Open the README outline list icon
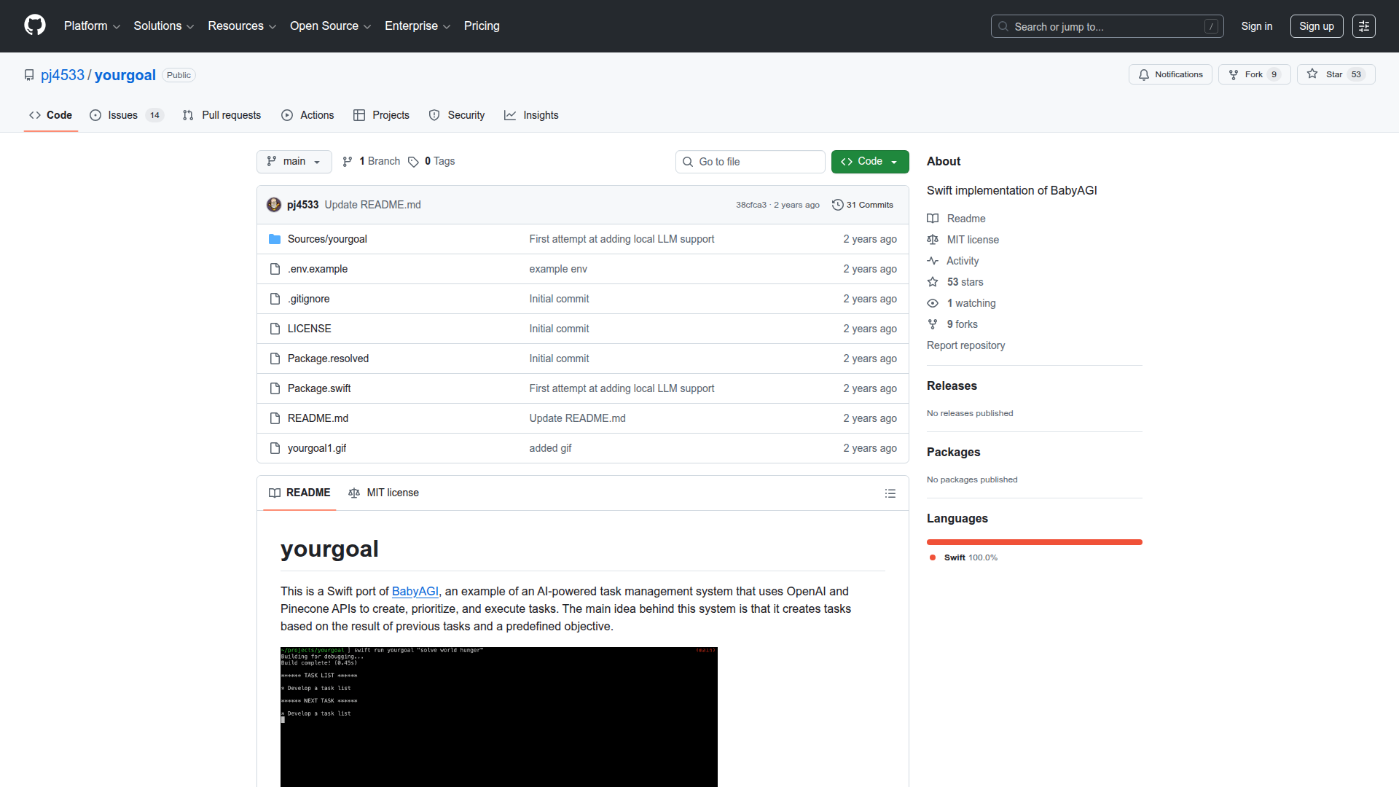 point(890,493)
